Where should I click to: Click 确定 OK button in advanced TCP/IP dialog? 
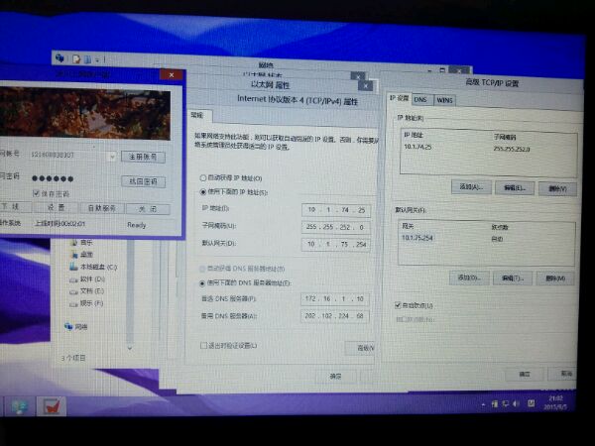coord(525,375)
